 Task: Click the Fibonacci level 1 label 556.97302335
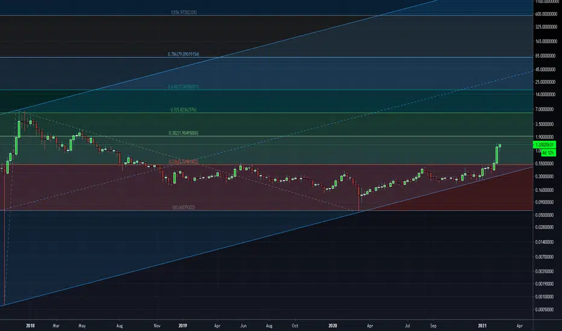[183, 12]
